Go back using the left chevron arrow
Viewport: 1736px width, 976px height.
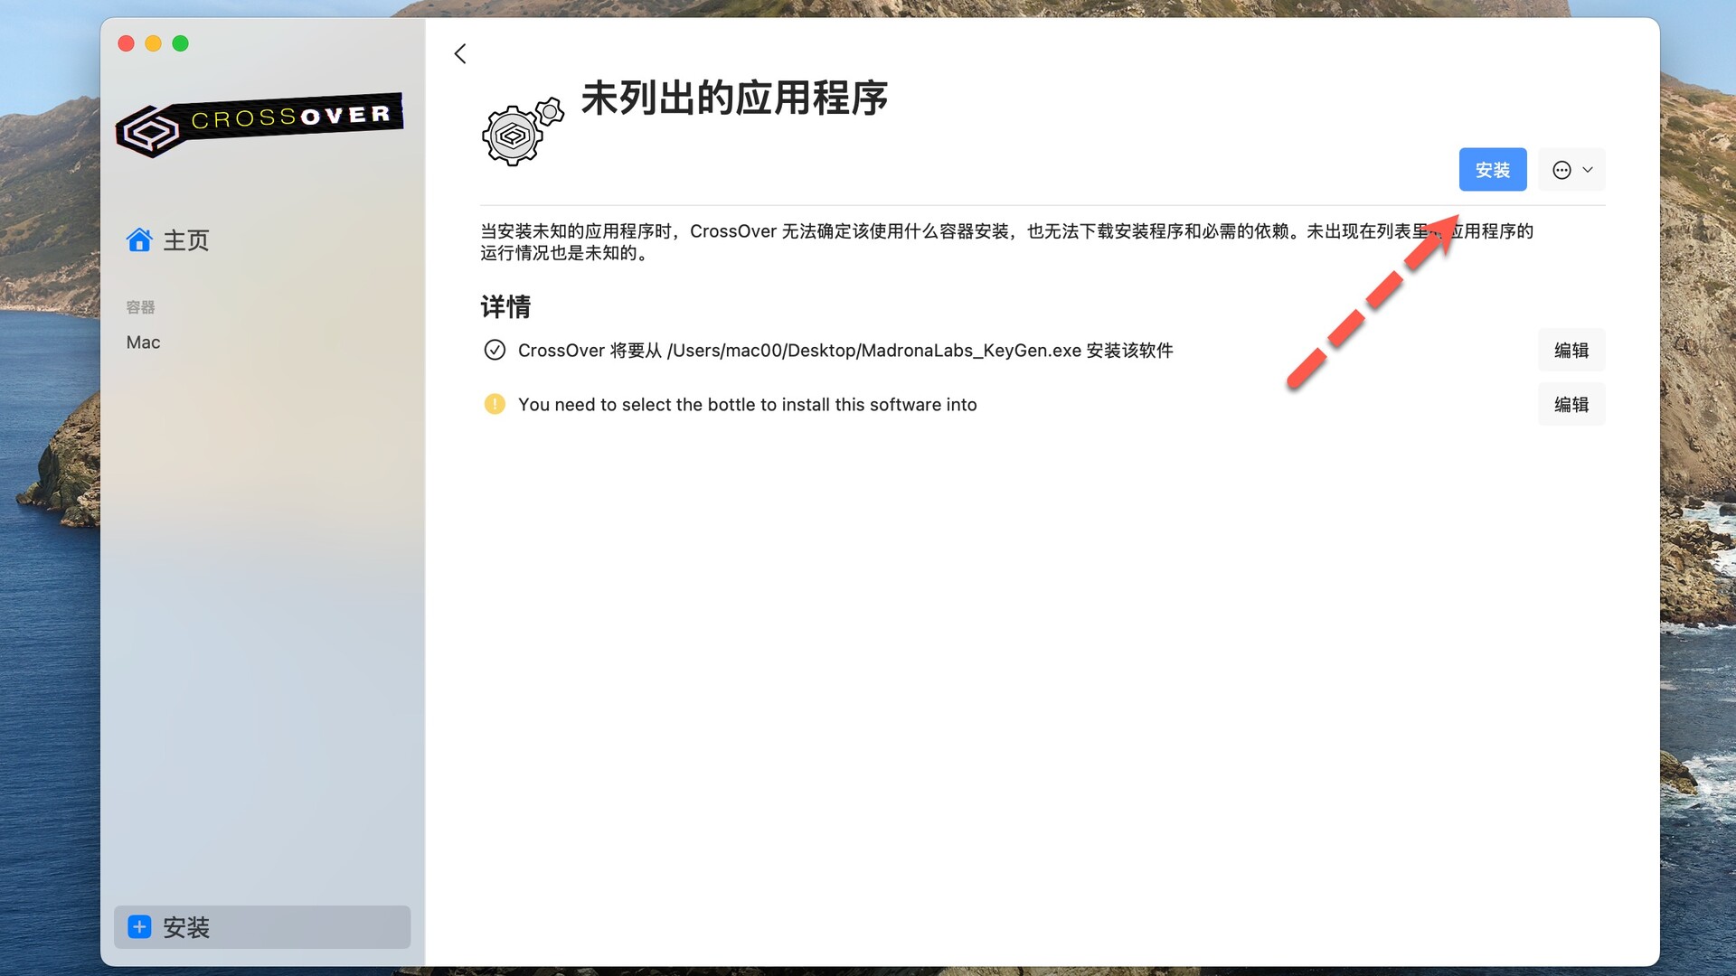(x=460, y=54)
